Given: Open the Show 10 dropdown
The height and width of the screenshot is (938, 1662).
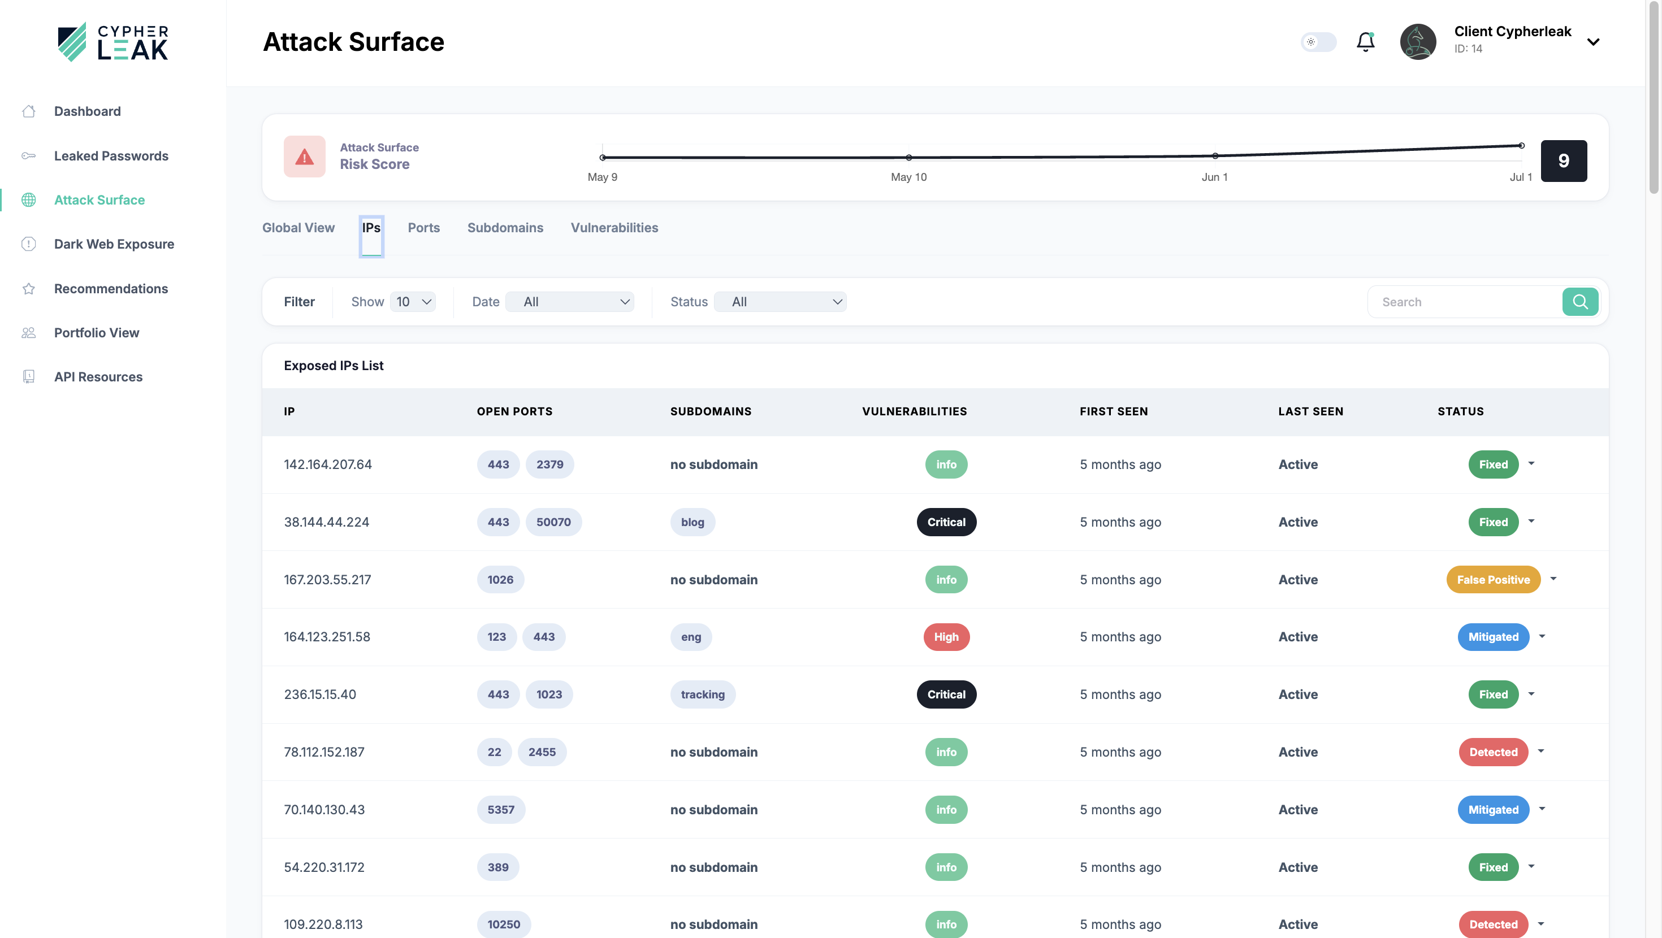Looking at the screenshot, I should [x=412, y=301].
